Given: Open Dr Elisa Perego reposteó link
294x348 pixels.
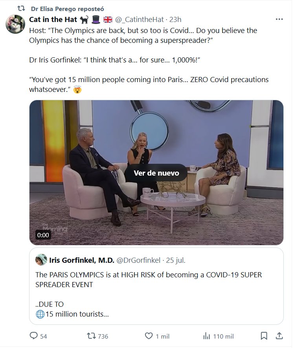Looking at the screenshot, I should click(x=67, y=9).
